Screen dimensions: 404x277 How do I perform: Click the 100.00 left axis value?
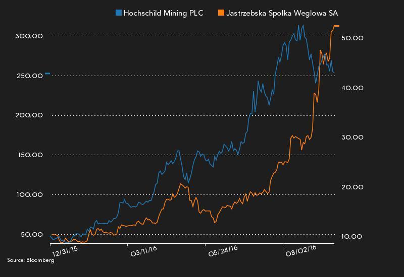point(29,195)
